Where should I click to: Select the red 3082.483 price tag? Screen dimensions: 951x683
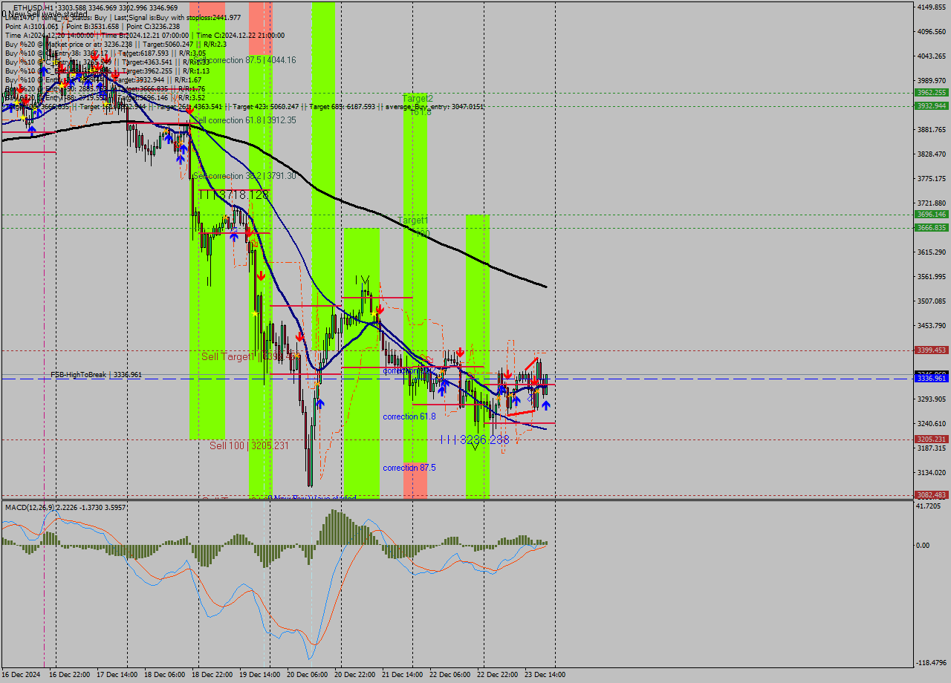932,495
